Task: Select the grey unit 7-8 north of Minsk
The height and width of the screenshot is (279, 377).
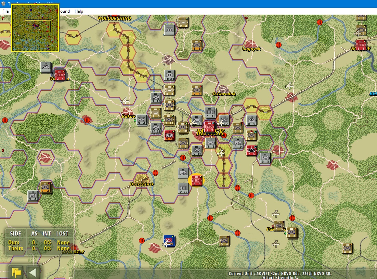Action: (x=210, y=112)
